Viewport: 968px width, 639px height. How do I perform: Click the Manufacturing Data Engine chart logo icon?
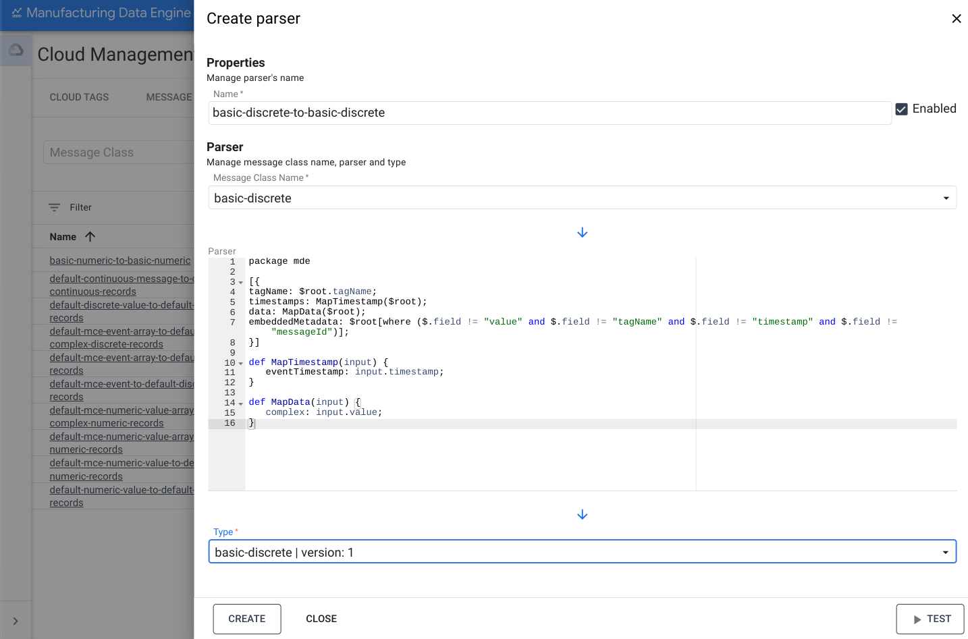point(17,12)
